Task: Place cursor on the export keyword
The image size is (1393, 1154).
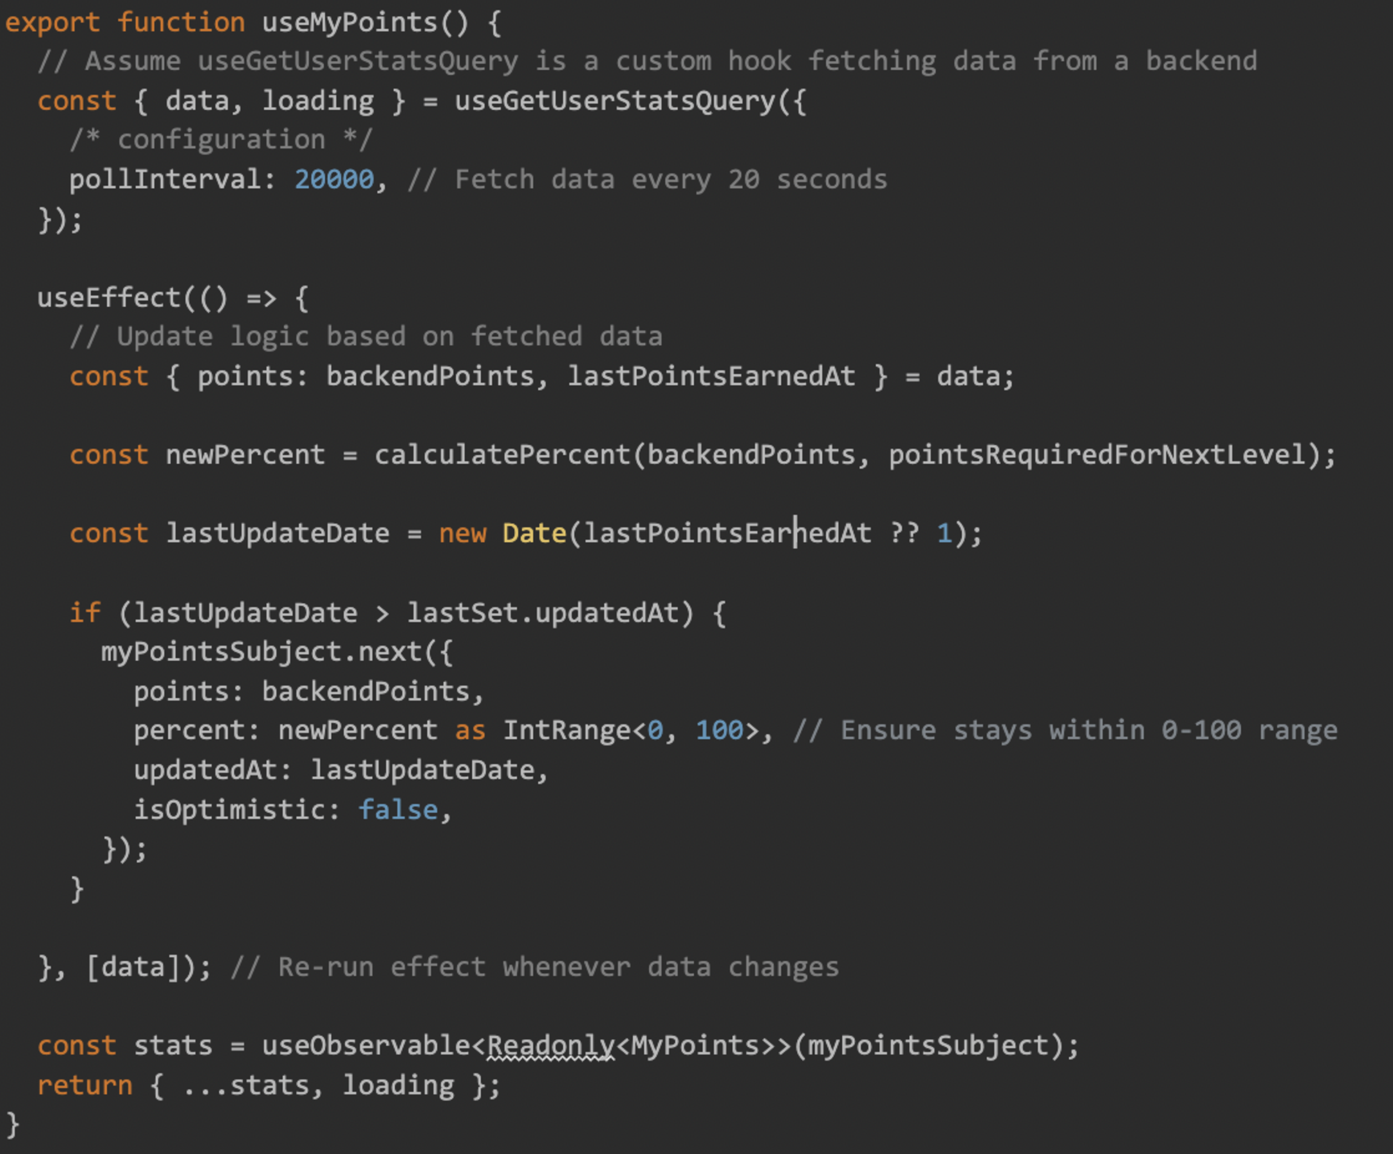Action: 52,24
